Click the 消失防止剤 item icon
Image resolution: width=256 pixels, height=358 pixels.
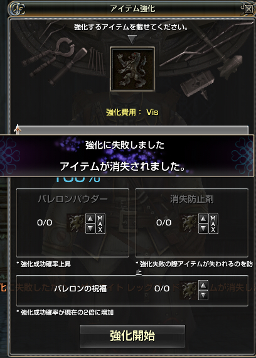pyautogui.click(x=189, y=223)
